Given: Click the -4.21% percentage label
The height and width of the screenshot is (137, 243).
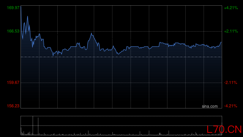Looking at the screenshot, I should (x=230, y=106).
